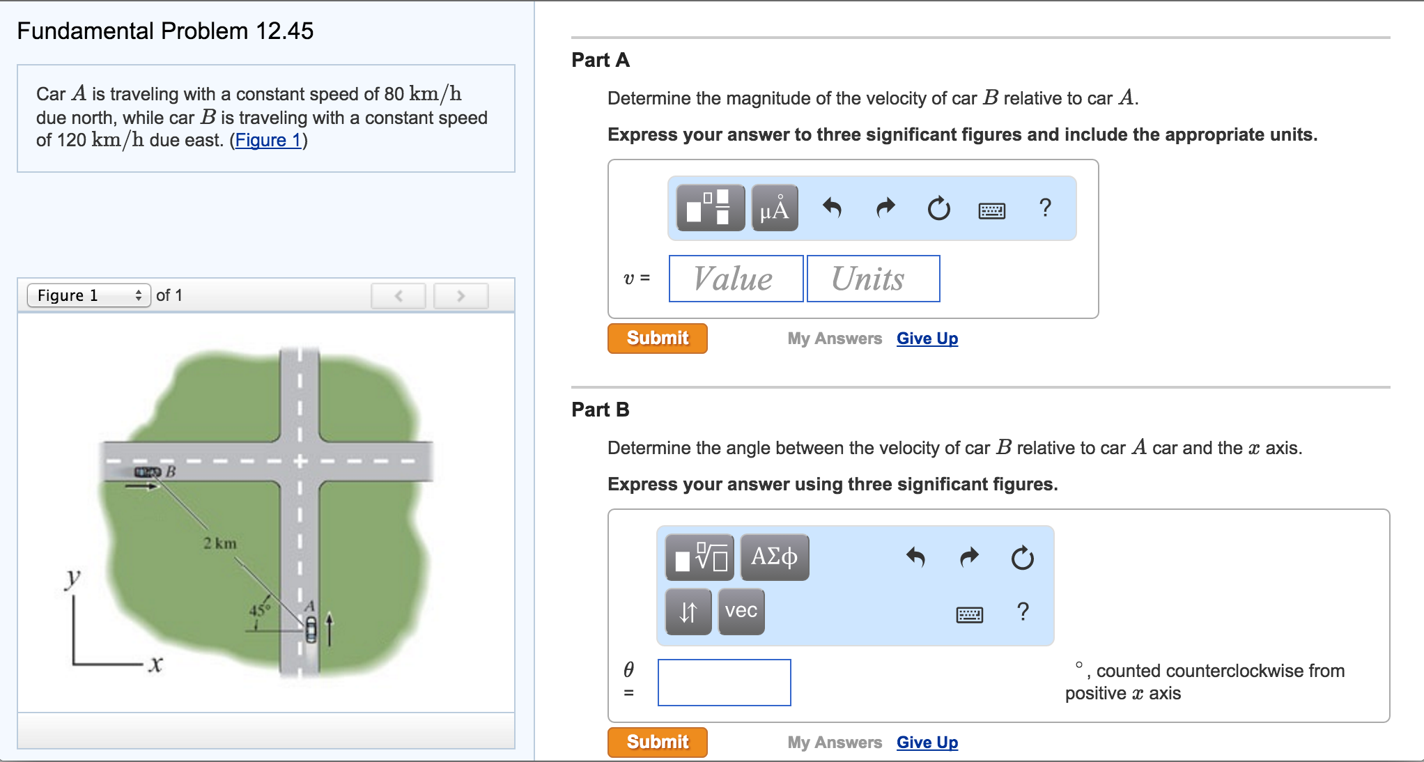
Task: Open the keyboard shortcuts icon in Part A
Action: (x=991, y=210)
